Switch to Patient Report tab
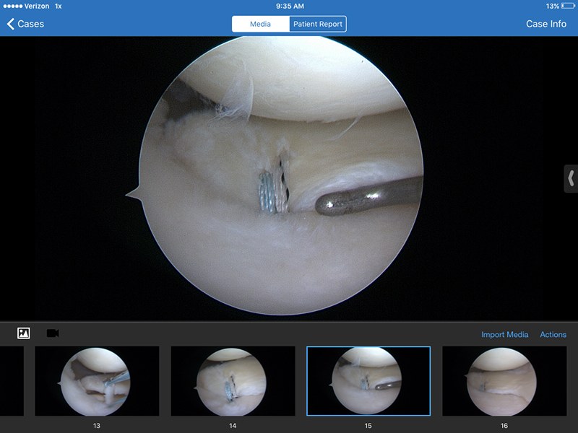Viewport: 578px width, 433px height. click(318, 24)
